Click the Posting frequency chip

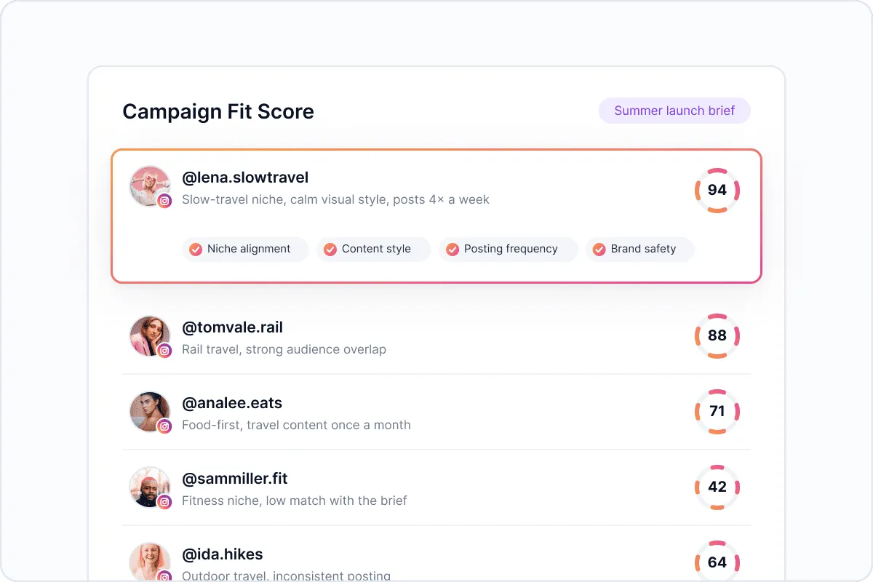(509, 249)
